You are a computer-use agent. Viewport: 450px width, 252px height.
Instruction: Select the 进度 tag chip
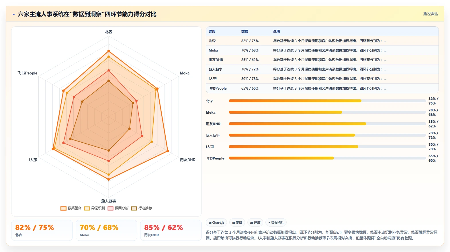point(255,223)
